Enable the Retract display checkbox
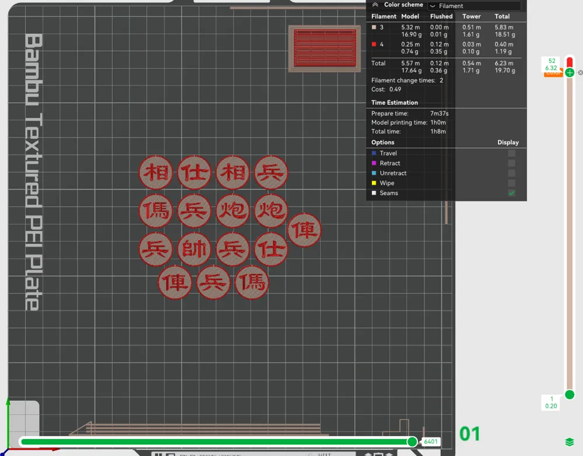The image size is (583, 456). (x=511, y=163)
